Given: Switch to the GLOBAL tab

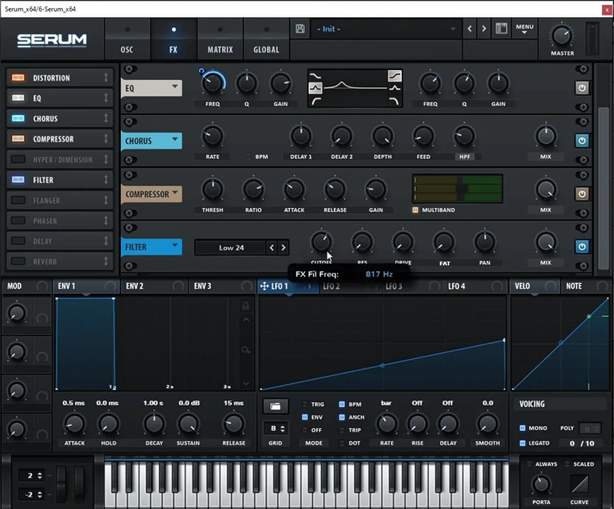Looking at the screenshot, I should coord(266,40).
